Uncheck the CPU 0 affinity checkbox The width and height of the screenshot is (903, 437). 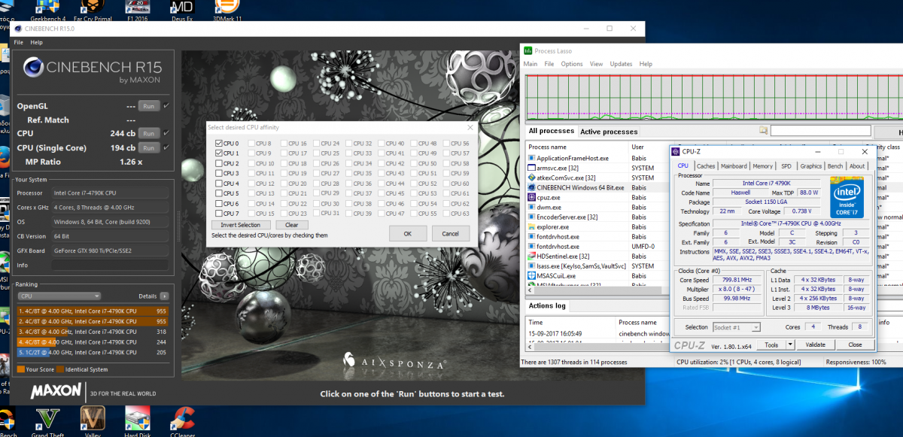(x=219, y=143)
